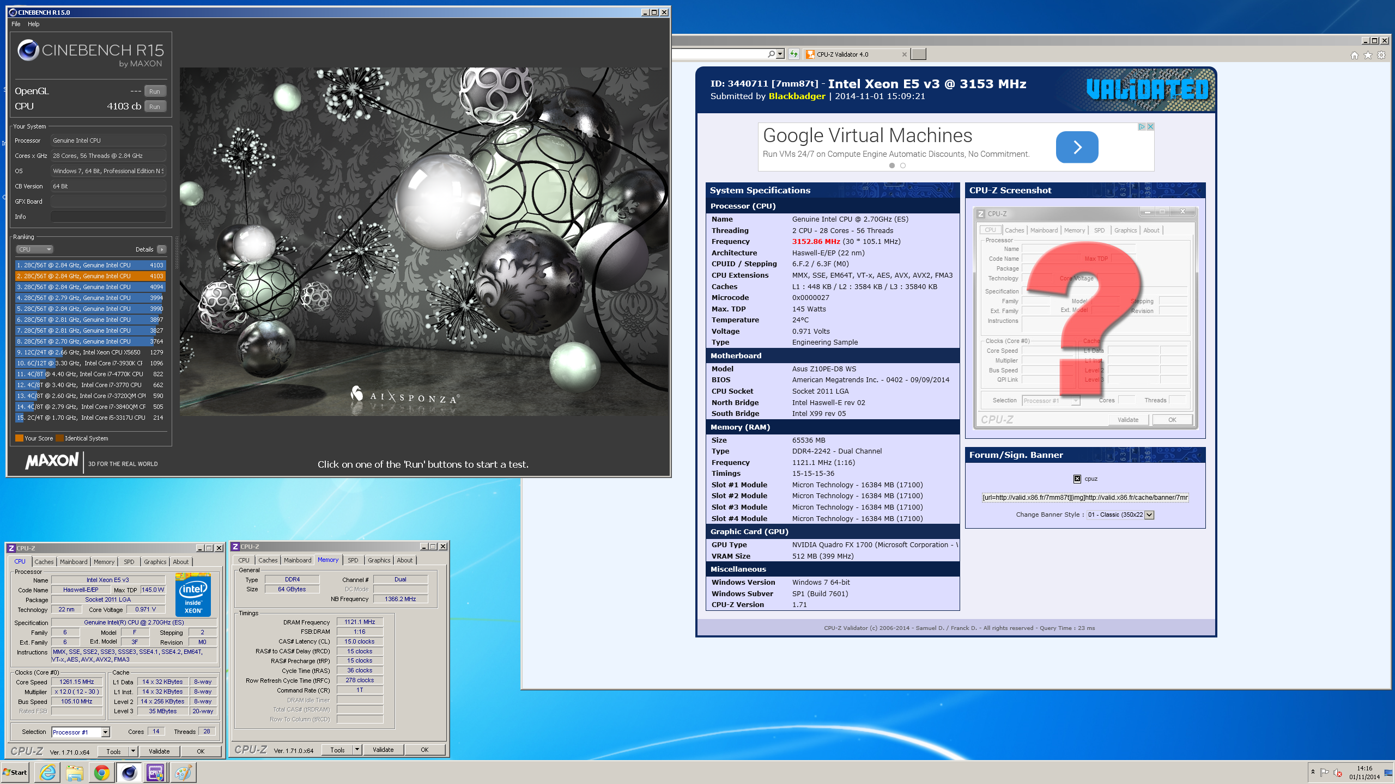Click the forum banner URL code field
The height and width of the screenshot is (784, 1395).
pos(1085,498)
